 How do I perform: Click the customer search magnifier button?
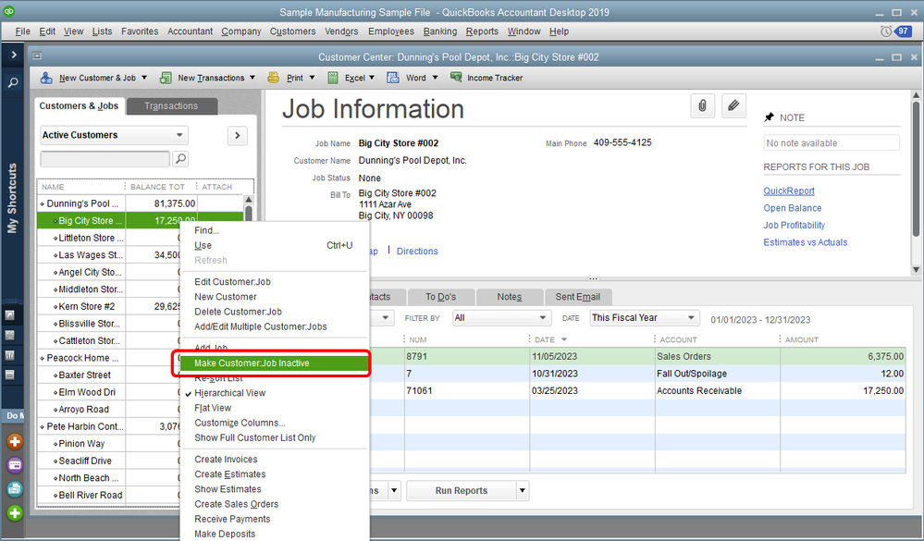181,158
